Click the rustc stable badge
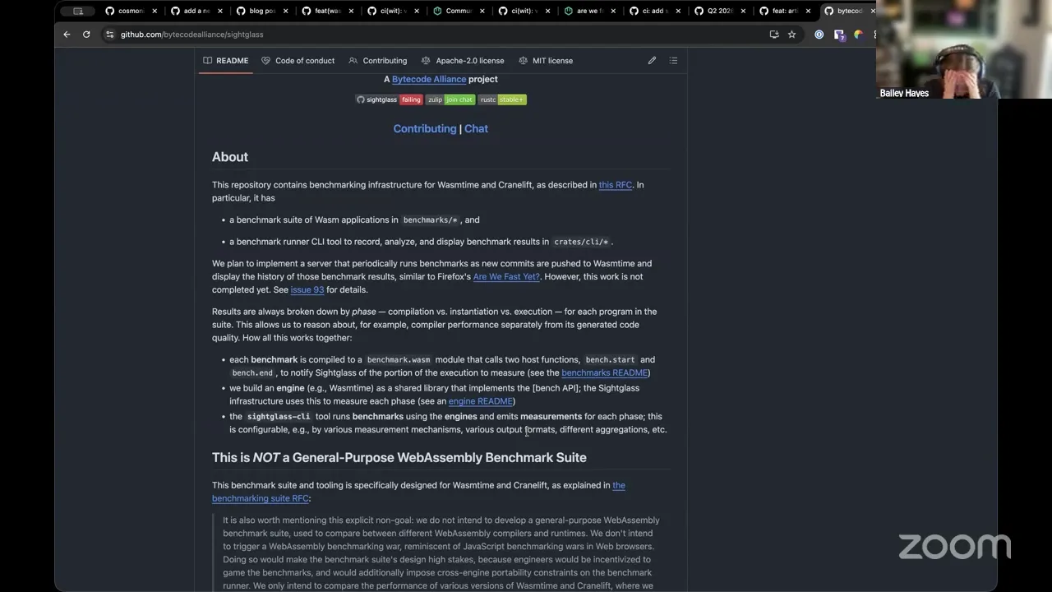The height and width of the screenshot is (592, 1052). point(502,99)
